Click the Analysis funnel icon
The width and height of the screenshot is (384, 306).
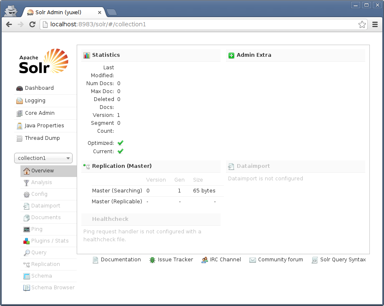tap(26, 183)
